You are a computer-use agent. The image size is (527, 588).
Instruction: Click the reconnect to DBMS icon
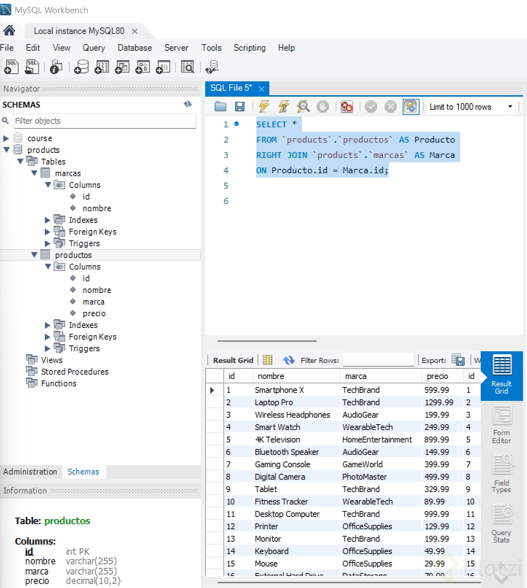coord(212,67)
